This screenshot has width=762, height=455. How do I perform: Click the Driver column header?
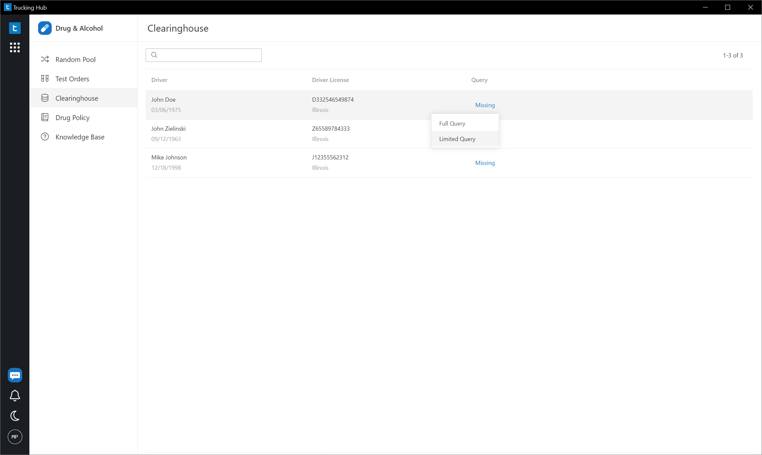(x=159, y=80)
